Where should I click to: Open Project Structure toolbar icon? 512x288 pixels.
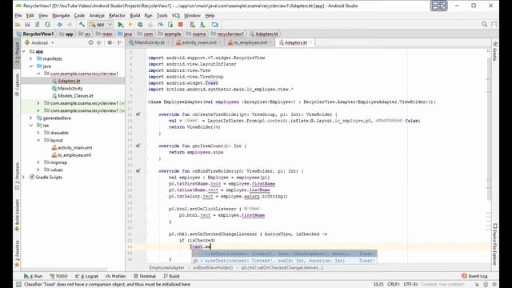point(214,25)
